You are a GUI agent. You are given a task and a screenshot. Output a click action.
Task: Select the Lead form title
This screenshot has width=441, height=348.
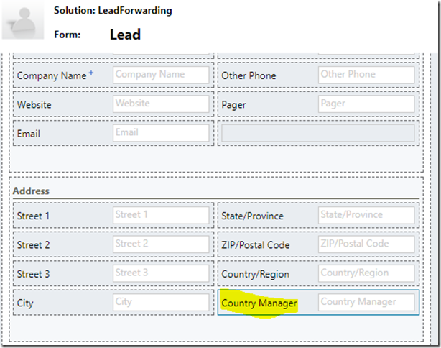pyautogui.click(x=125, y=35)
